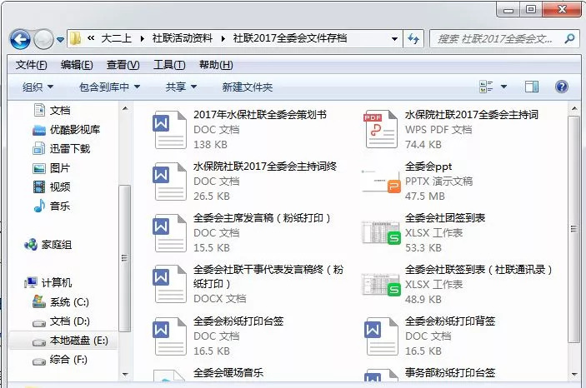Click the change view icon
The width and height of the screenshot is (586, 388).
pyautogui.click(x=486, y=87)
